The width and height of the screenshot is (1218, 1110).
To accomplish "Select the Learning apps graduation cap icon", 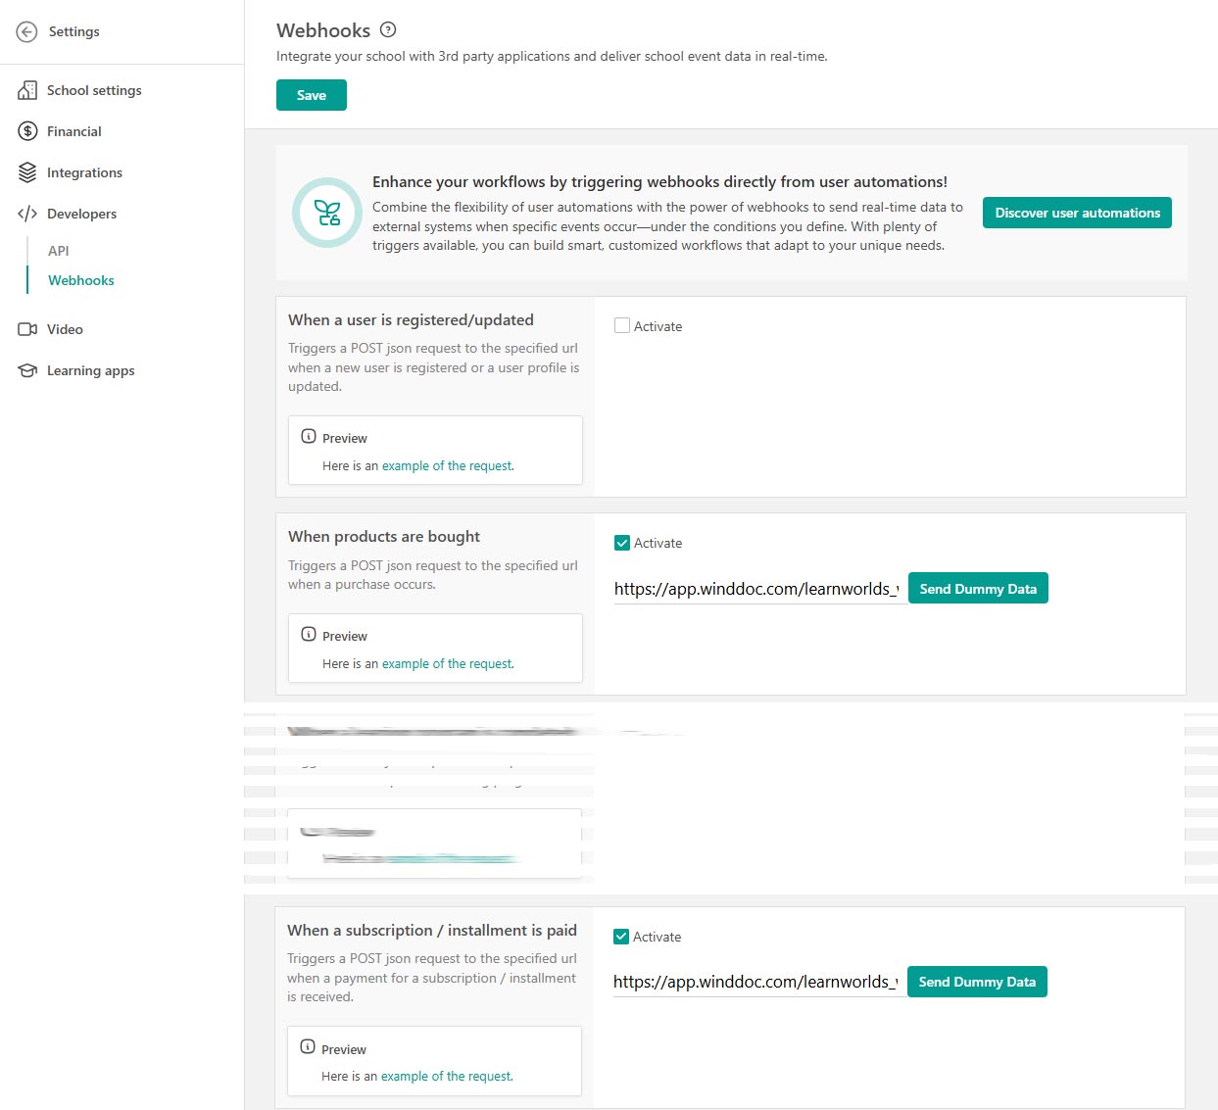I will point(27,370).
